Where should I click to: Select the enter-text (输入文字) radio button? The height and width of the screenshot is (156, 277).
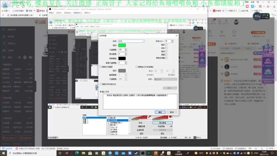101,92
